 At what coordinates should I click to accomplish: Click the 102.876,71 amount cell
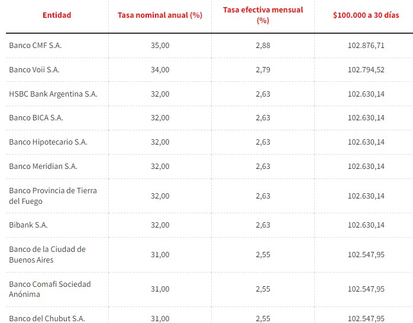tap(366, 46)
